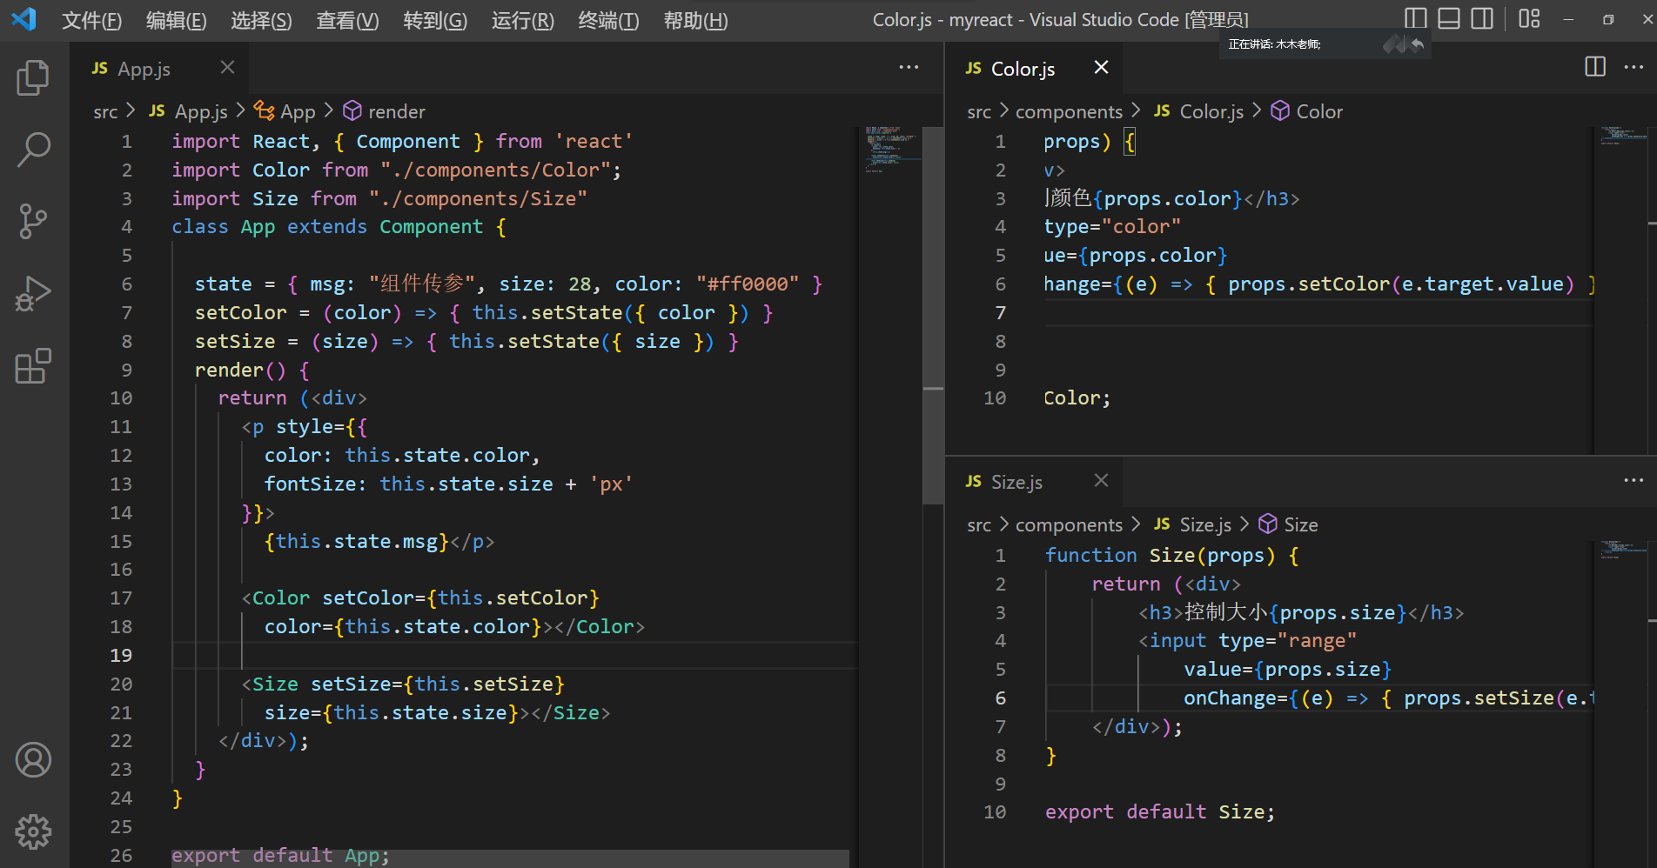Image resolution: width=1657 pixels, height=868 pixels.
Task: Open the Source Control view
Action: click(33, 221)
